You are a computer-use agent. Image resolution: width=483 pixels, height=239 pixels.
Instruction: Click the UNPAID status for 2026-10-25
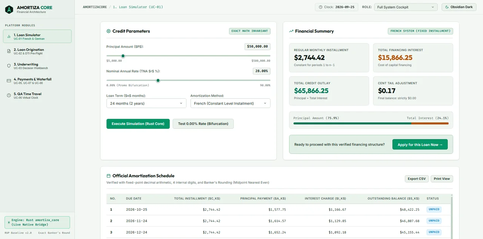[434, 210]
